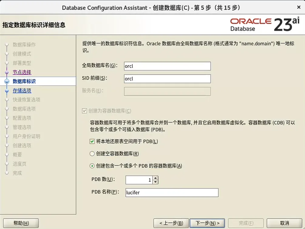
Task: Increase PDB 数 using the up arrow
Action: point(155,178)
